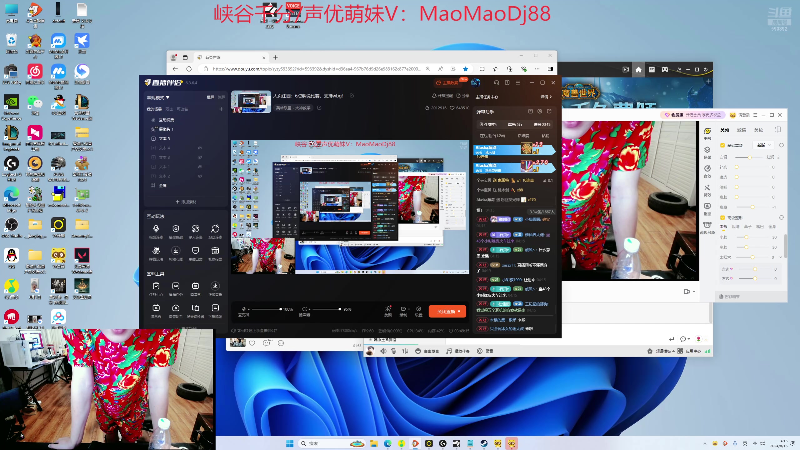Switch to the 美妆 tab
Viewport: 800px width, 450px height.
coord(758,130)
